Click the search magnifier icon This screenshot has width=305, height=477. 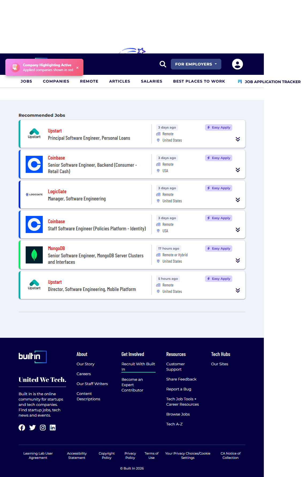(163, 64)
